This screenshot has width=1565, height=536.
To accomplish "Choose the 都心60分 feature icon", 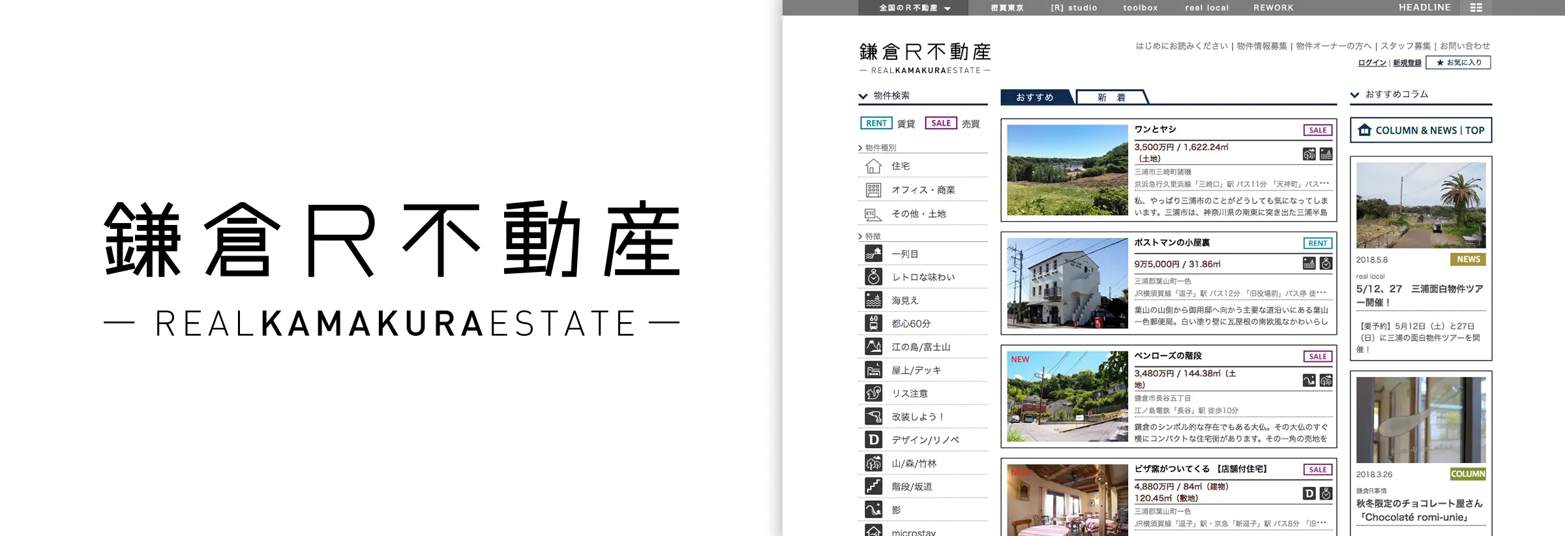I will [873, 323].
